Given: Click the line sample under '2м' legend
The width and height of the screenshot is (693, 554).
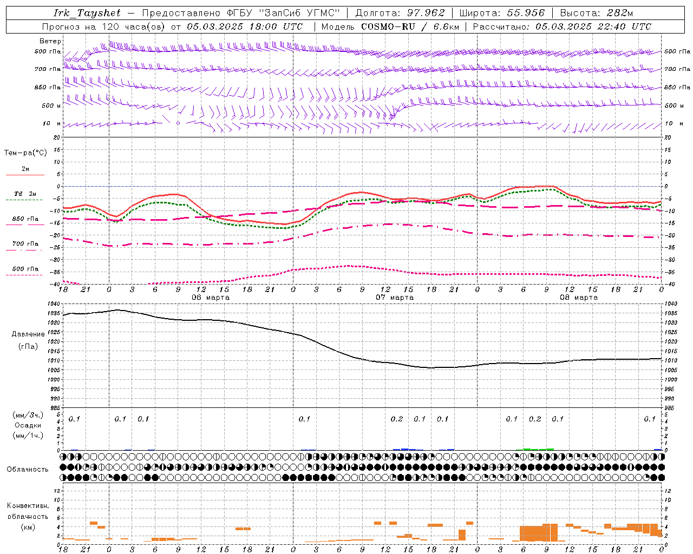Looking at the screenshot, I should click(25, 175).
